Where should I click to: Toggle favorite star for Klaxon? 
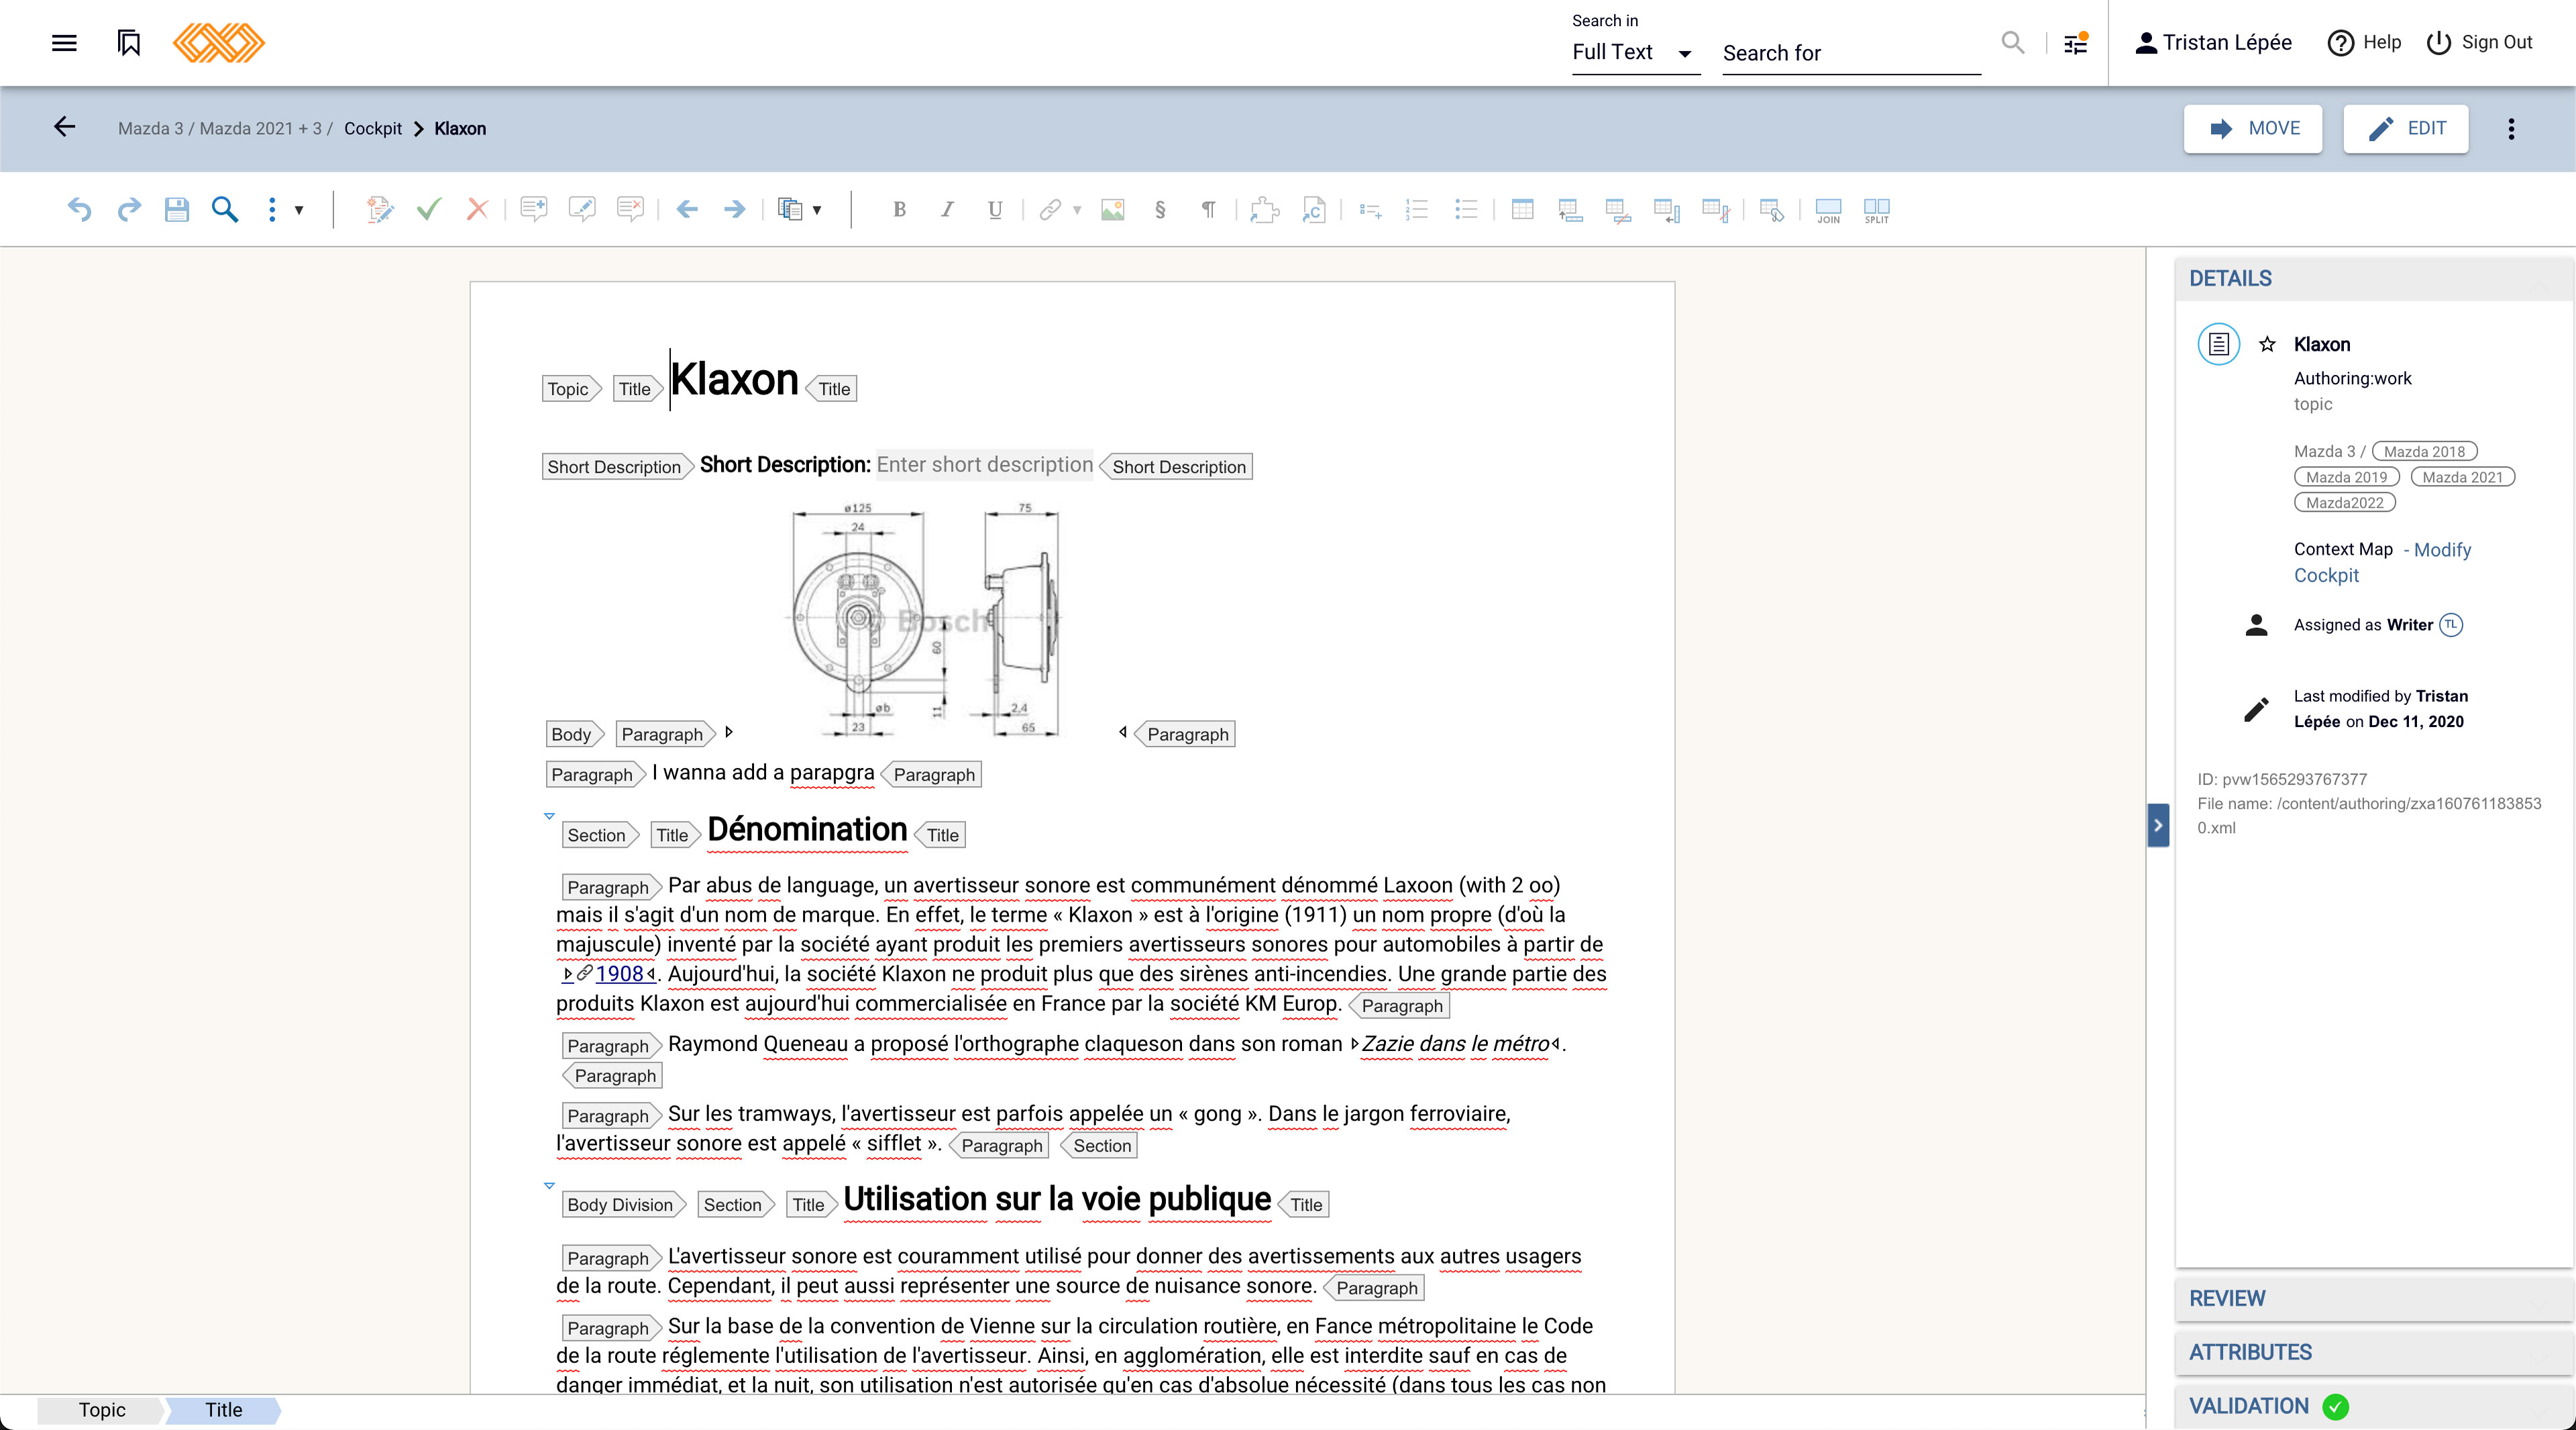2267,344
